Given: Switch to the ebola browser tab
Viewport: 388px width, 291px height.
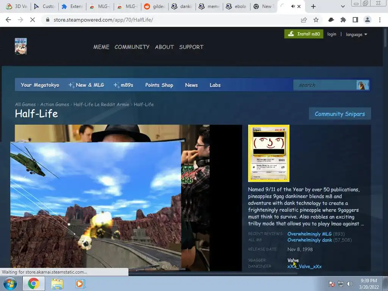Looking at the screenshot, I should click(236, 6).
